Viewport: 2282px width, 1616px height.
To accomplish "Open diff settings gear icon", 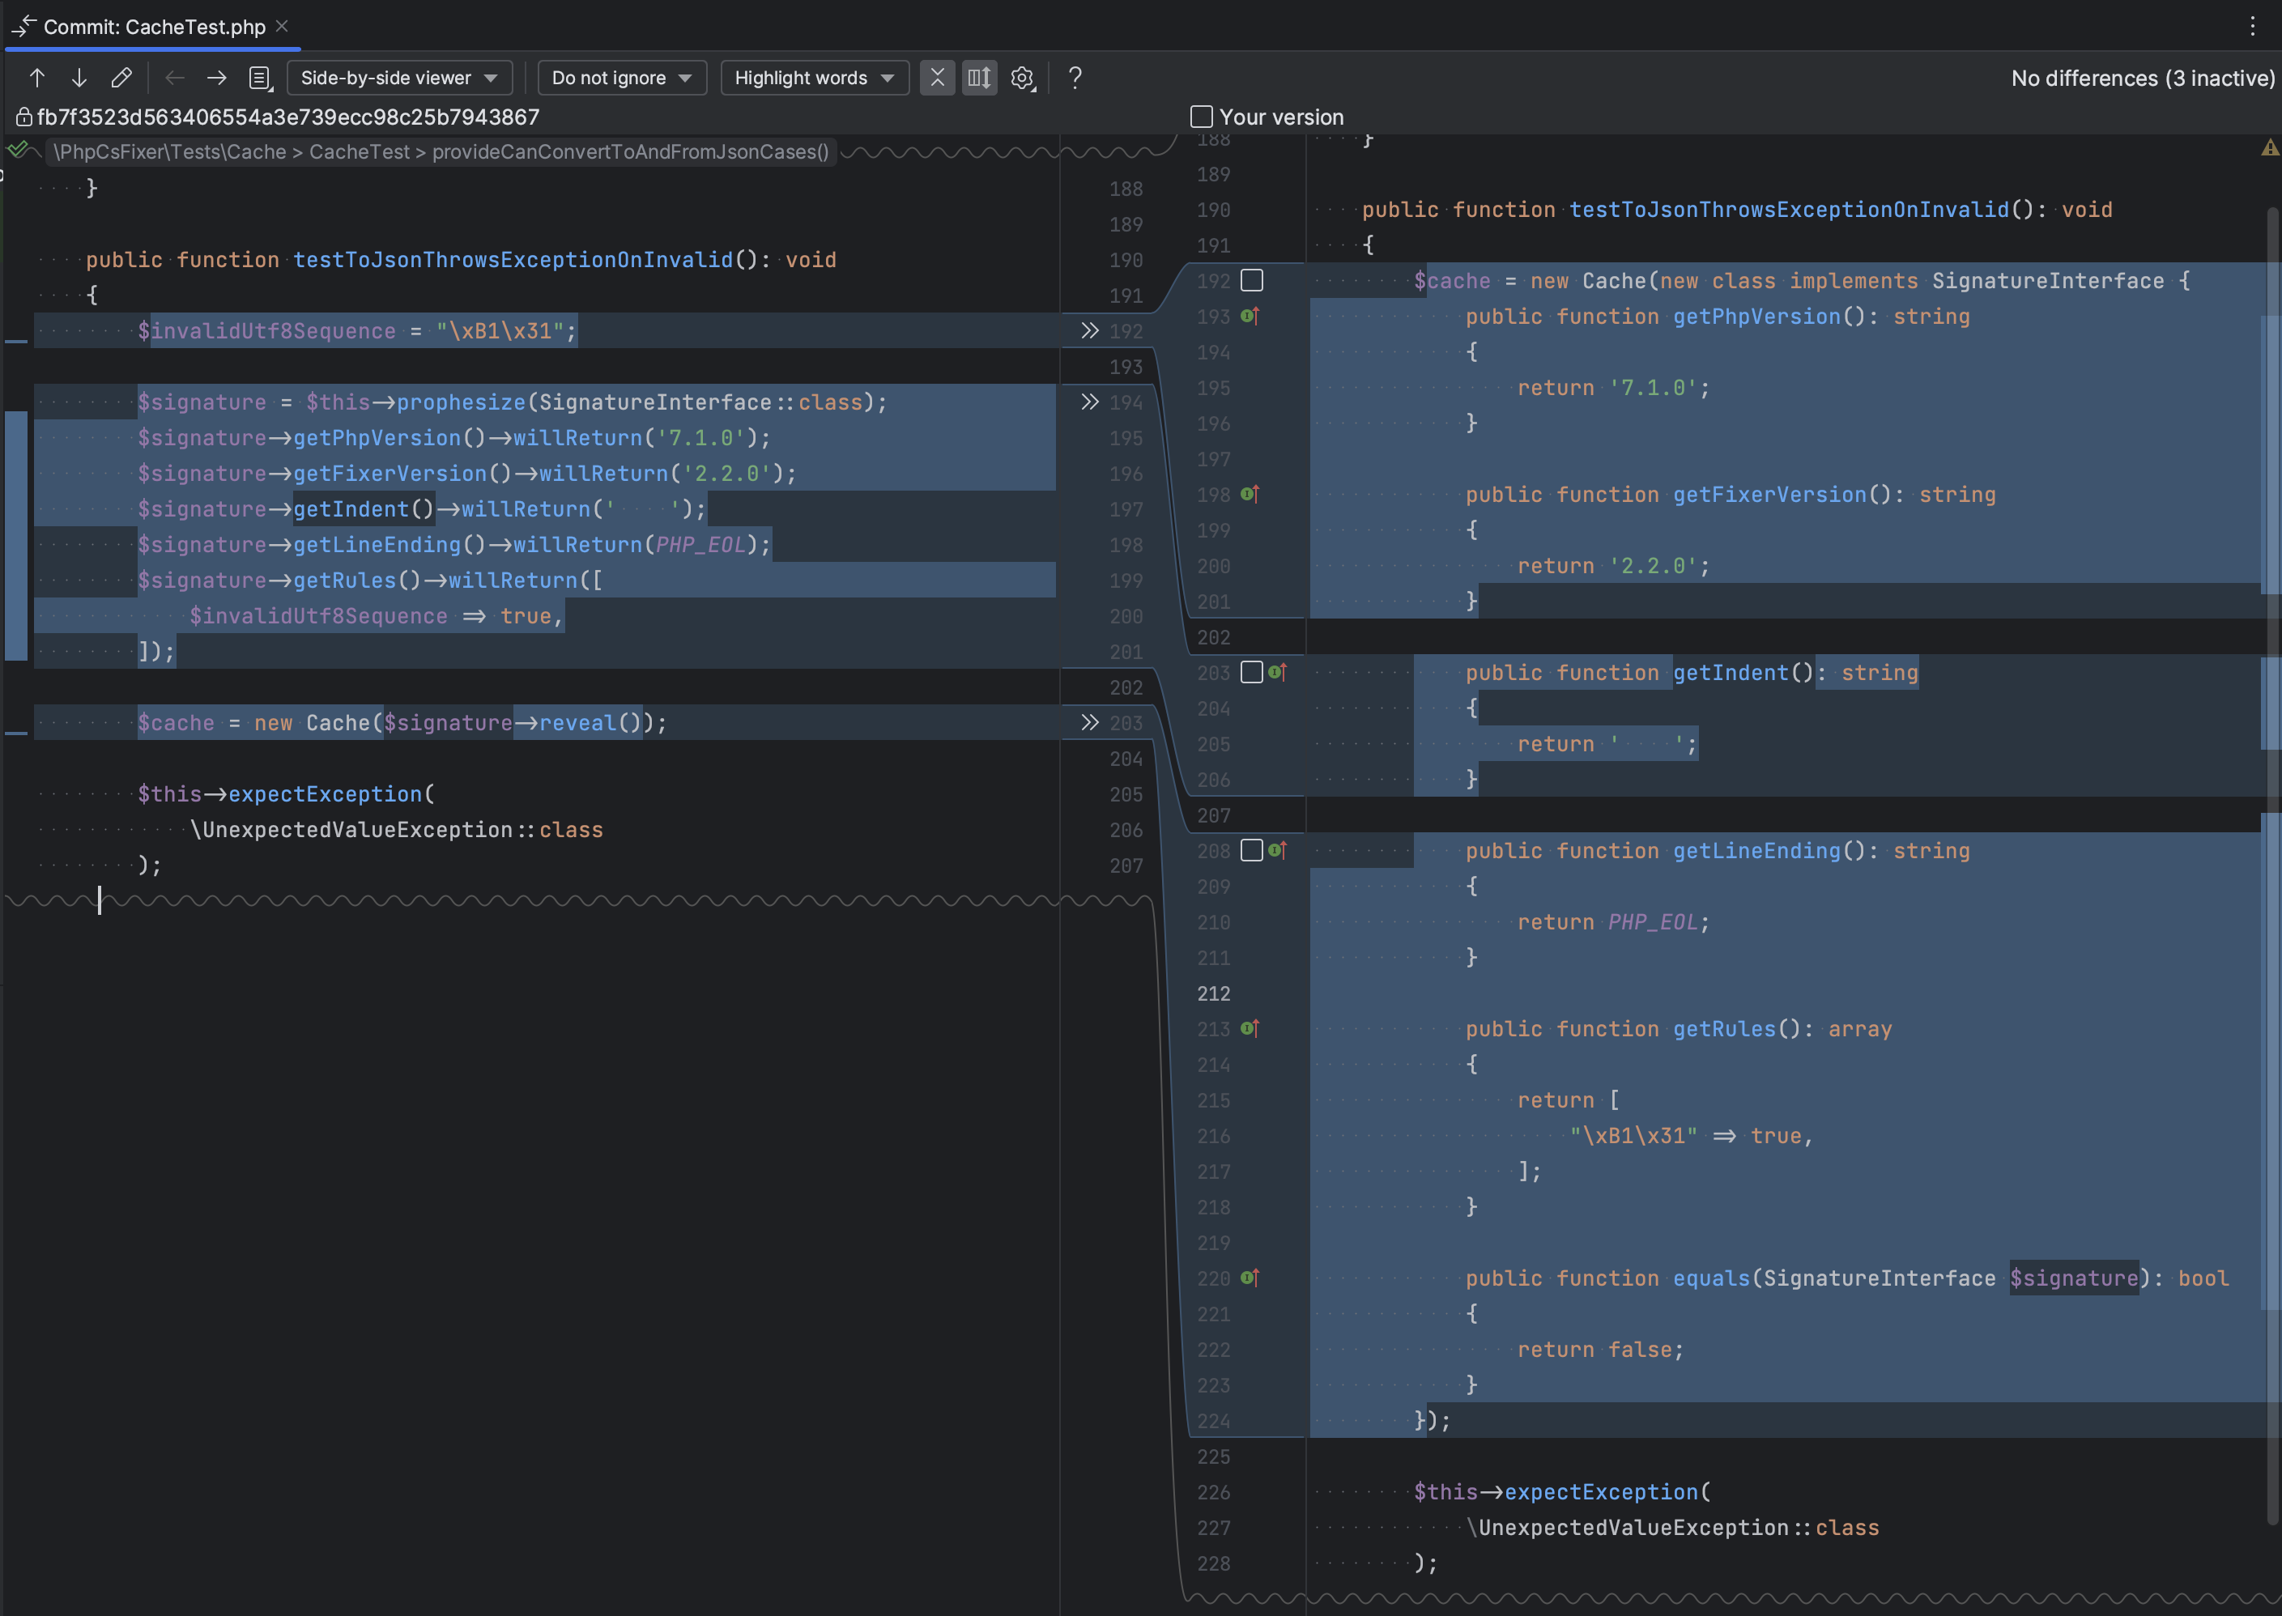I will (1022, 78).
